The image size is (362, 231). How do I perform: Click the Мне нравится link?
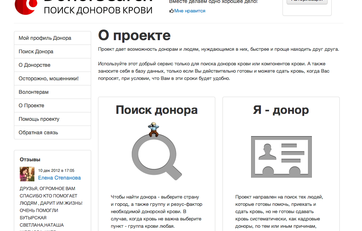[x=190, y=11]
